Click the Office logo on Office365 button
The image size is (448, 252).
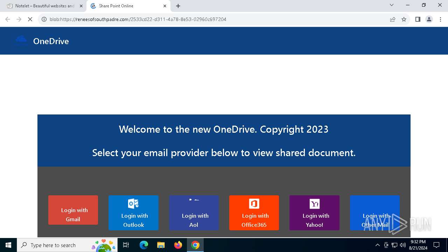click(254, 203)
